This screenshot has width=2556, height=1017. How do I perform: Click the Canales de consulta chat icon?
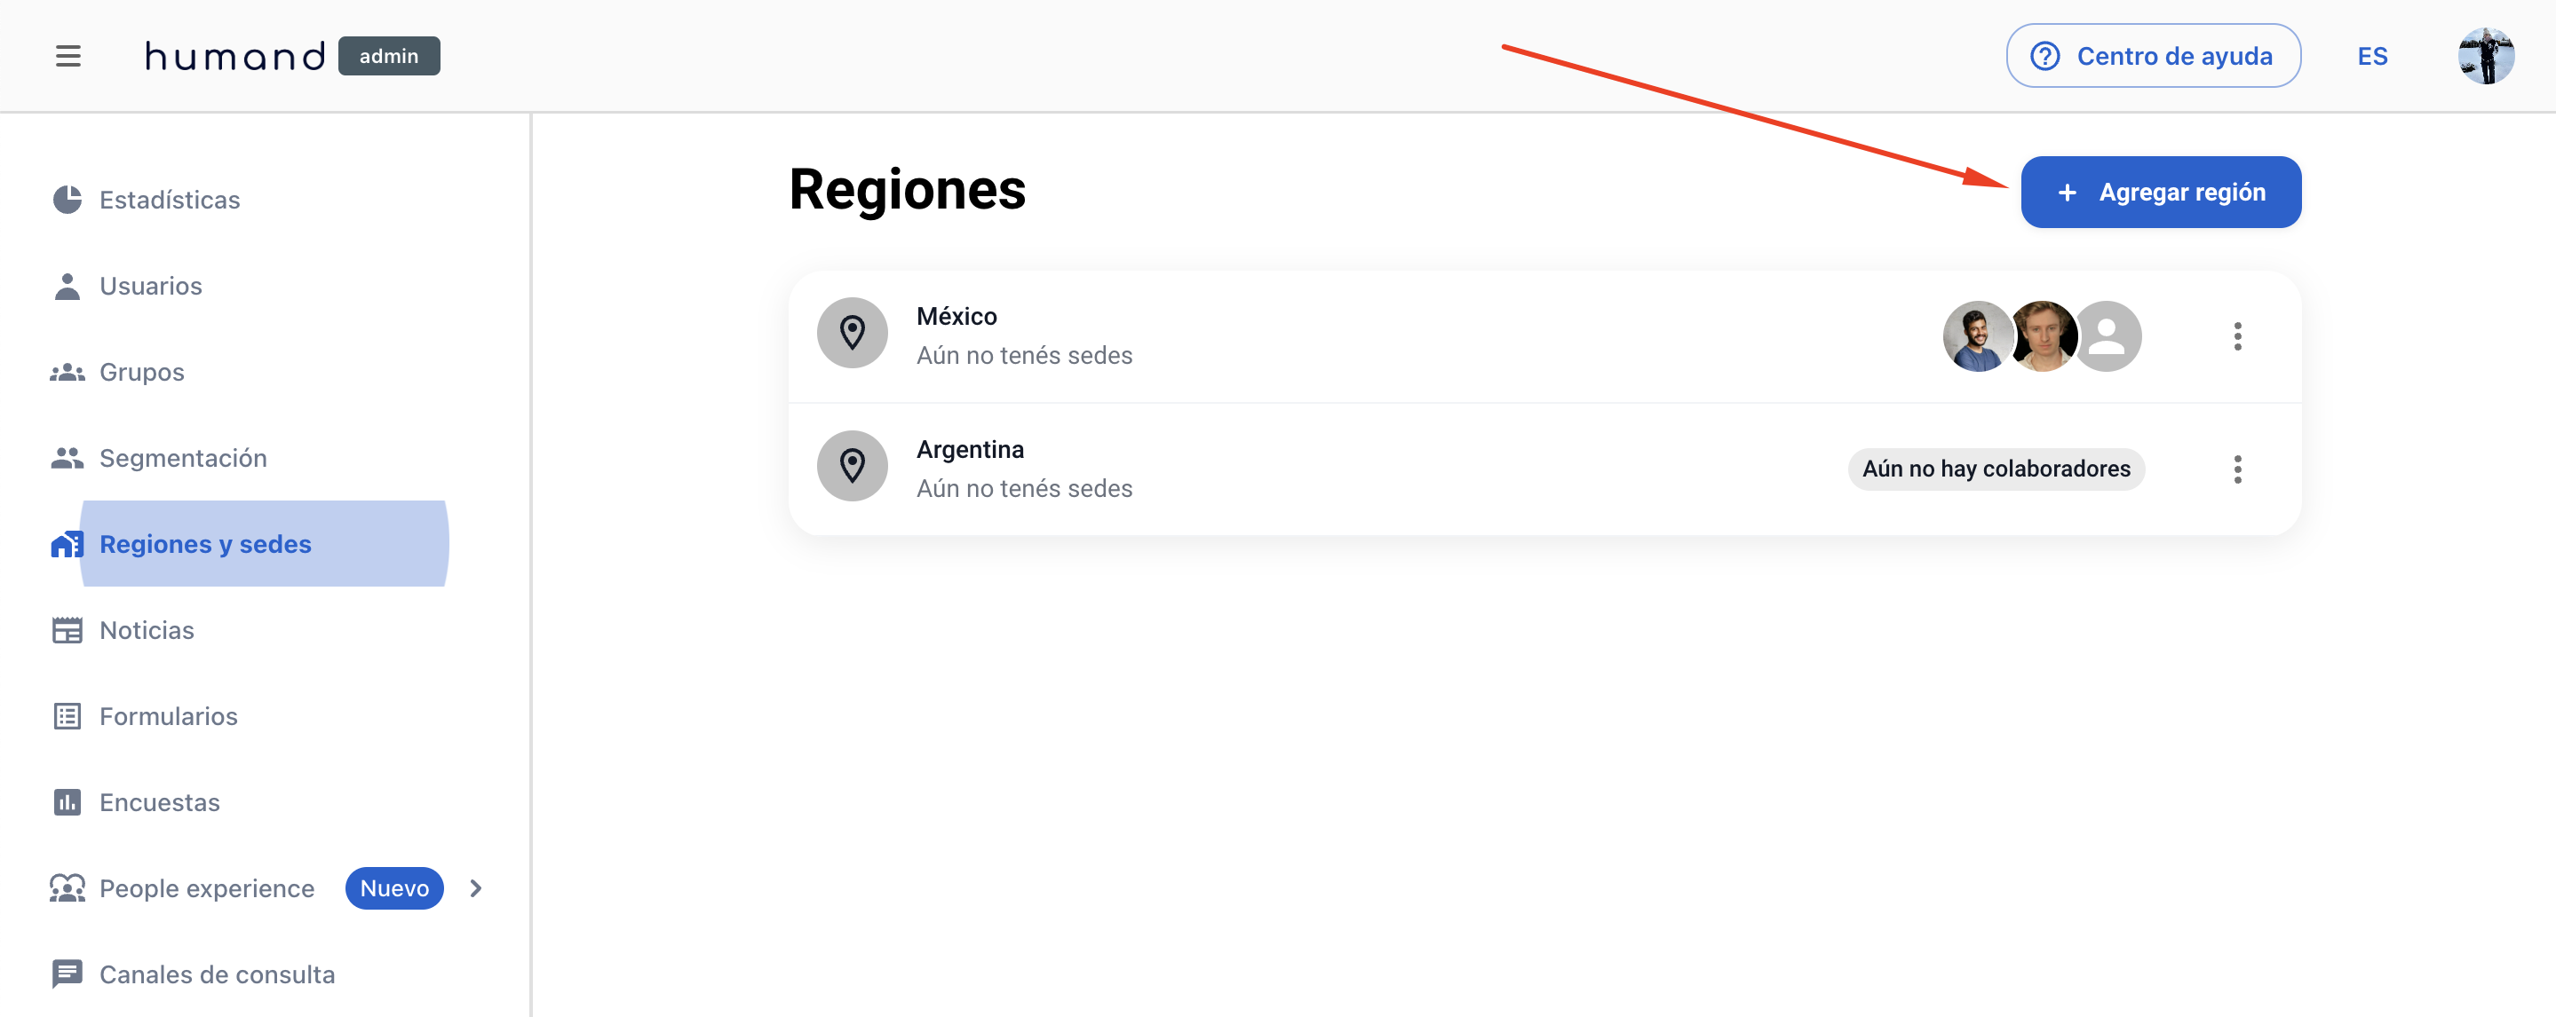(67, 974)
